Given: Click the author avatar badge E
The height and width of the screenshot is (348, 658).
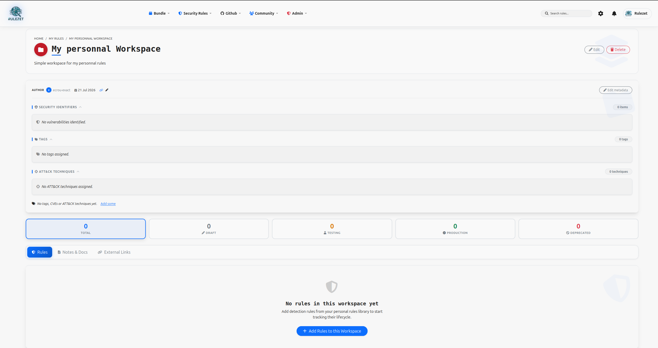Looking at the screenshot, I should (49, 90).
